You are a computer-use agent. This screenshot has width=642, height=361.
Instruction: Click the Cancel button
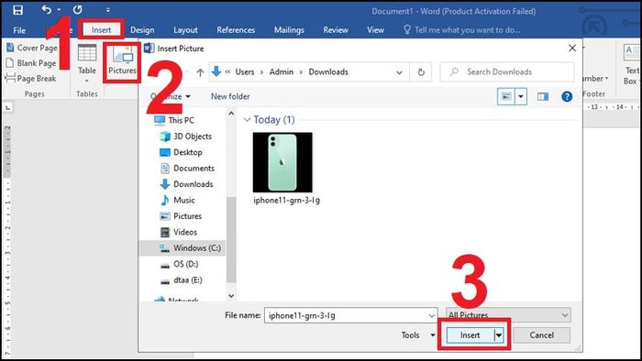click(x=541, y=335)
